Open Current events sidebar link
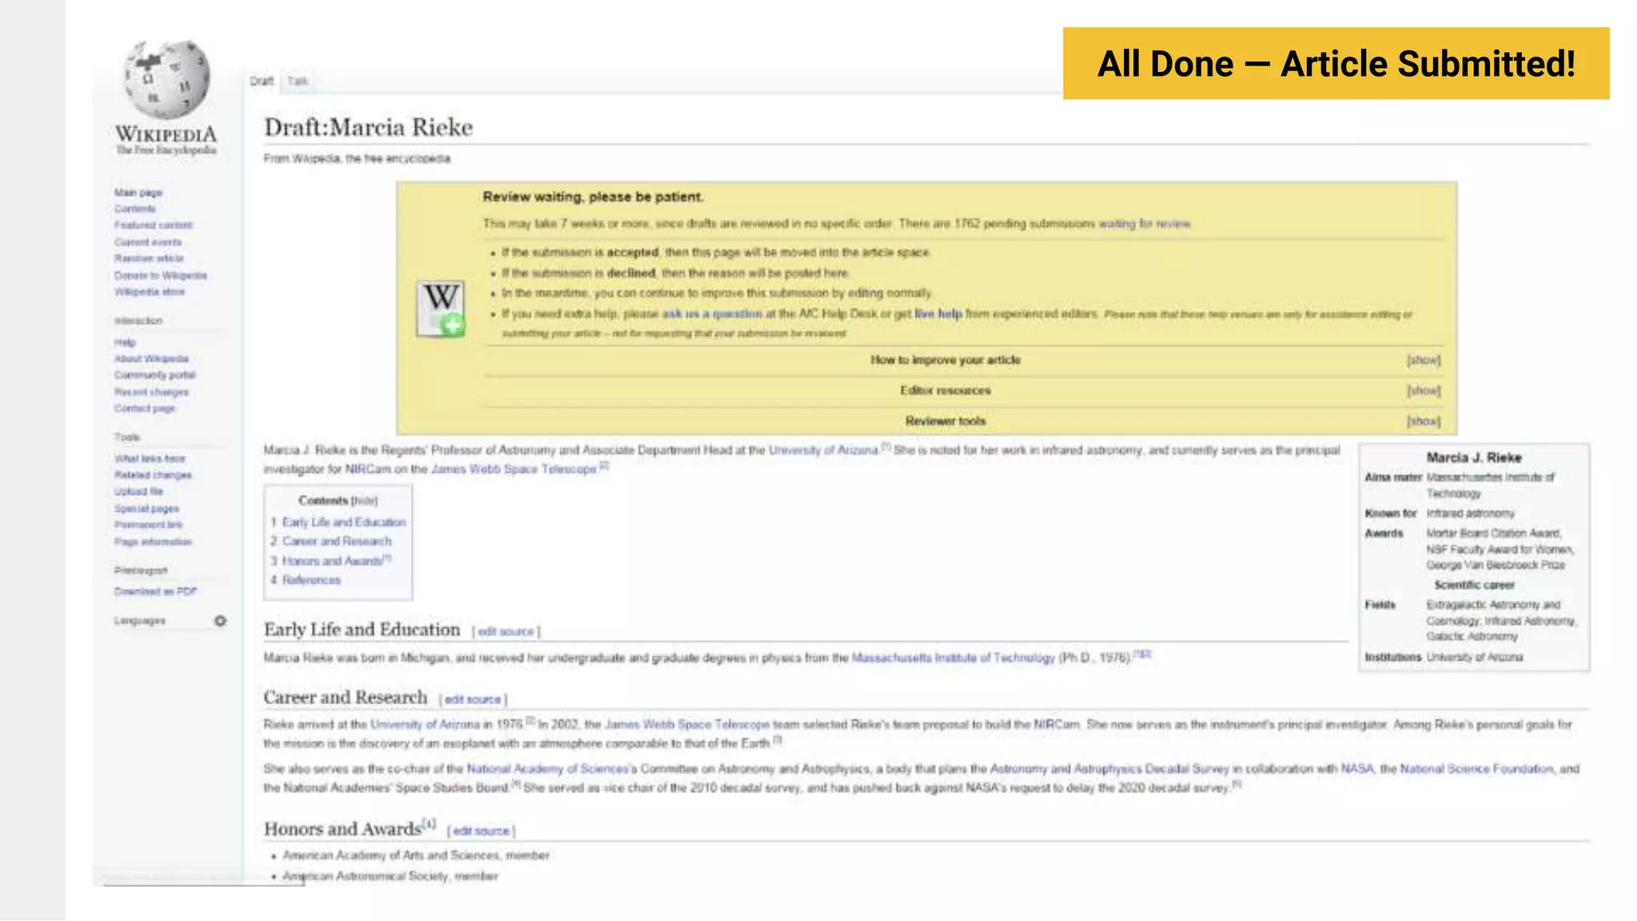 (x=148, y=242)
